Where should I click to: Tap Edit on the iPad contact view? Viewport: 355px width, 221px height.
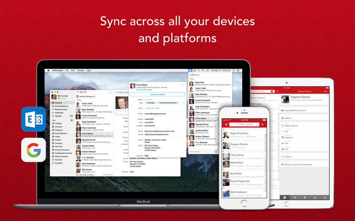[325, 91]
